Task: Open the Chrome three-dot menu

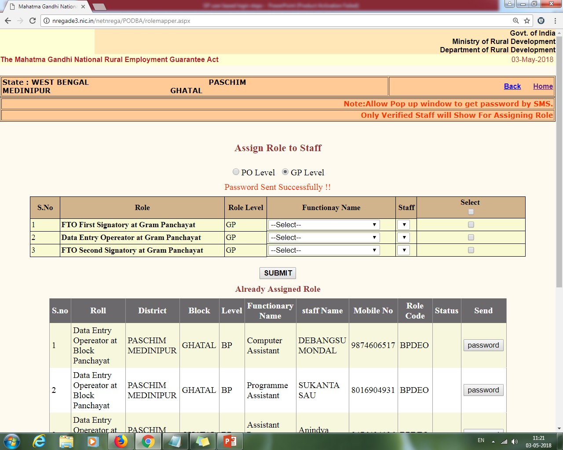Action: click(x=555, y=21)
